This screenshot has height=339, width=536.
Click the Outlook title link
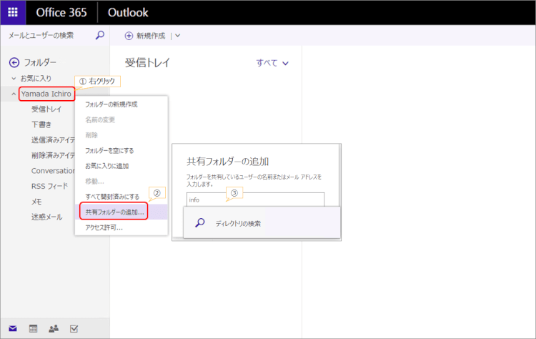point(128,13)
